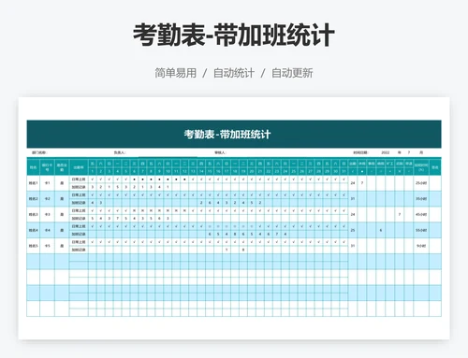Click the 部门名称 label field
This screenshot has height=358, width=468.
(39, 152)
